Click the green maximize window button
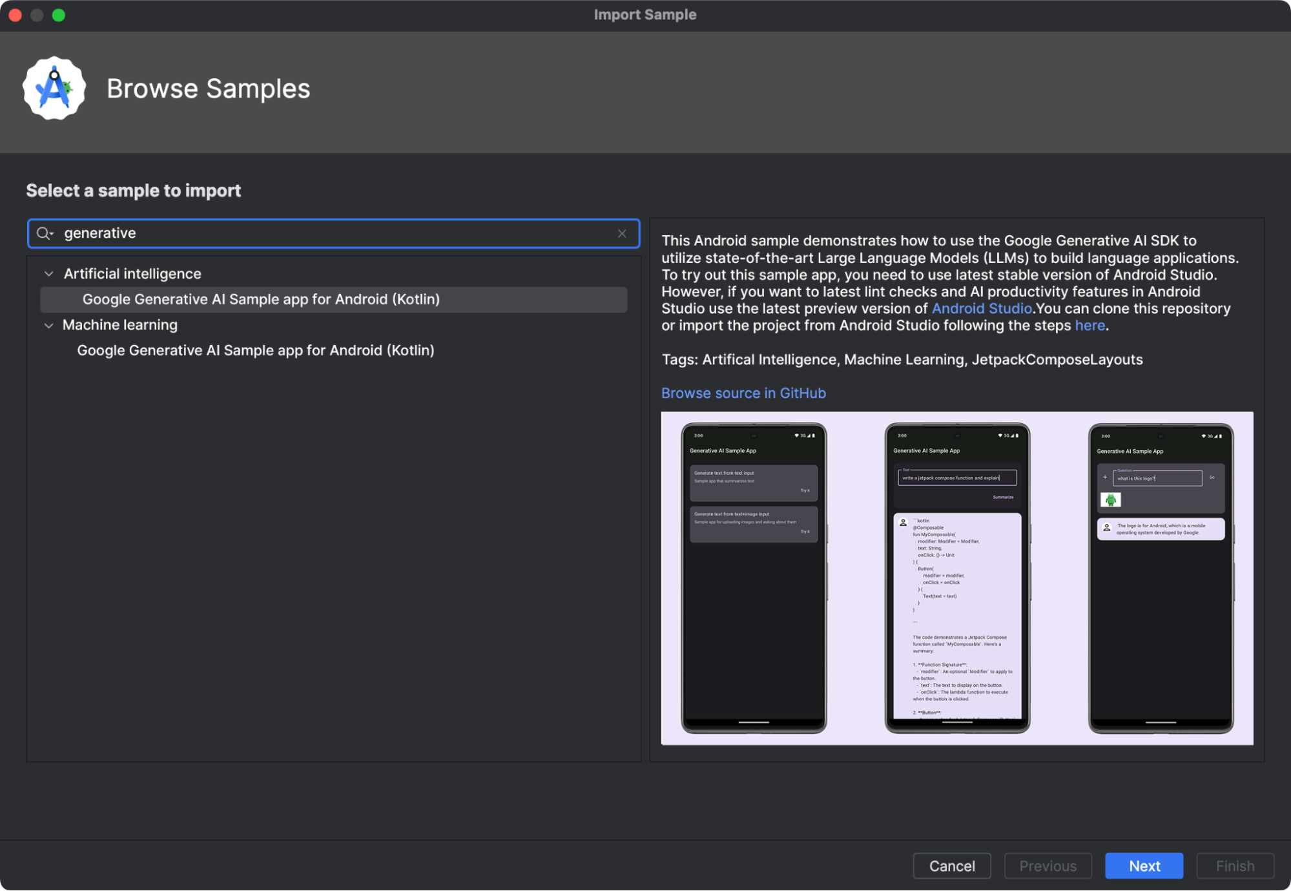This screenshot has height=891, width=1291. [x=59, y=15]
